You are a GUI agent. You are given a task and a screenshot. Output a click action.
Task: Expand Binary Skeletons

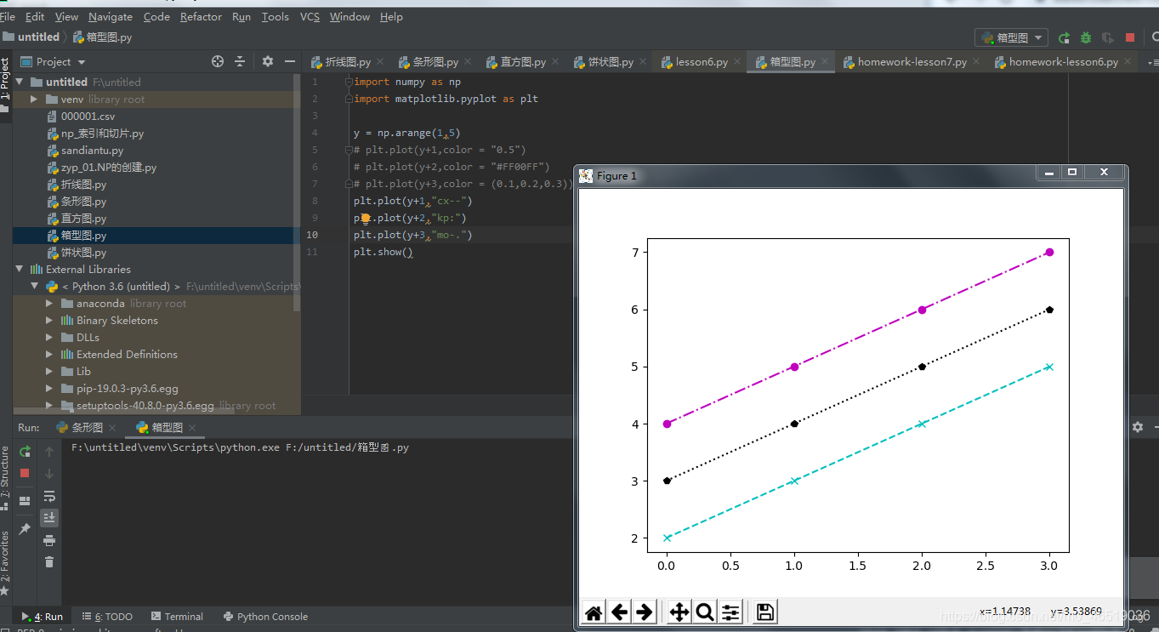pos(49,321)
